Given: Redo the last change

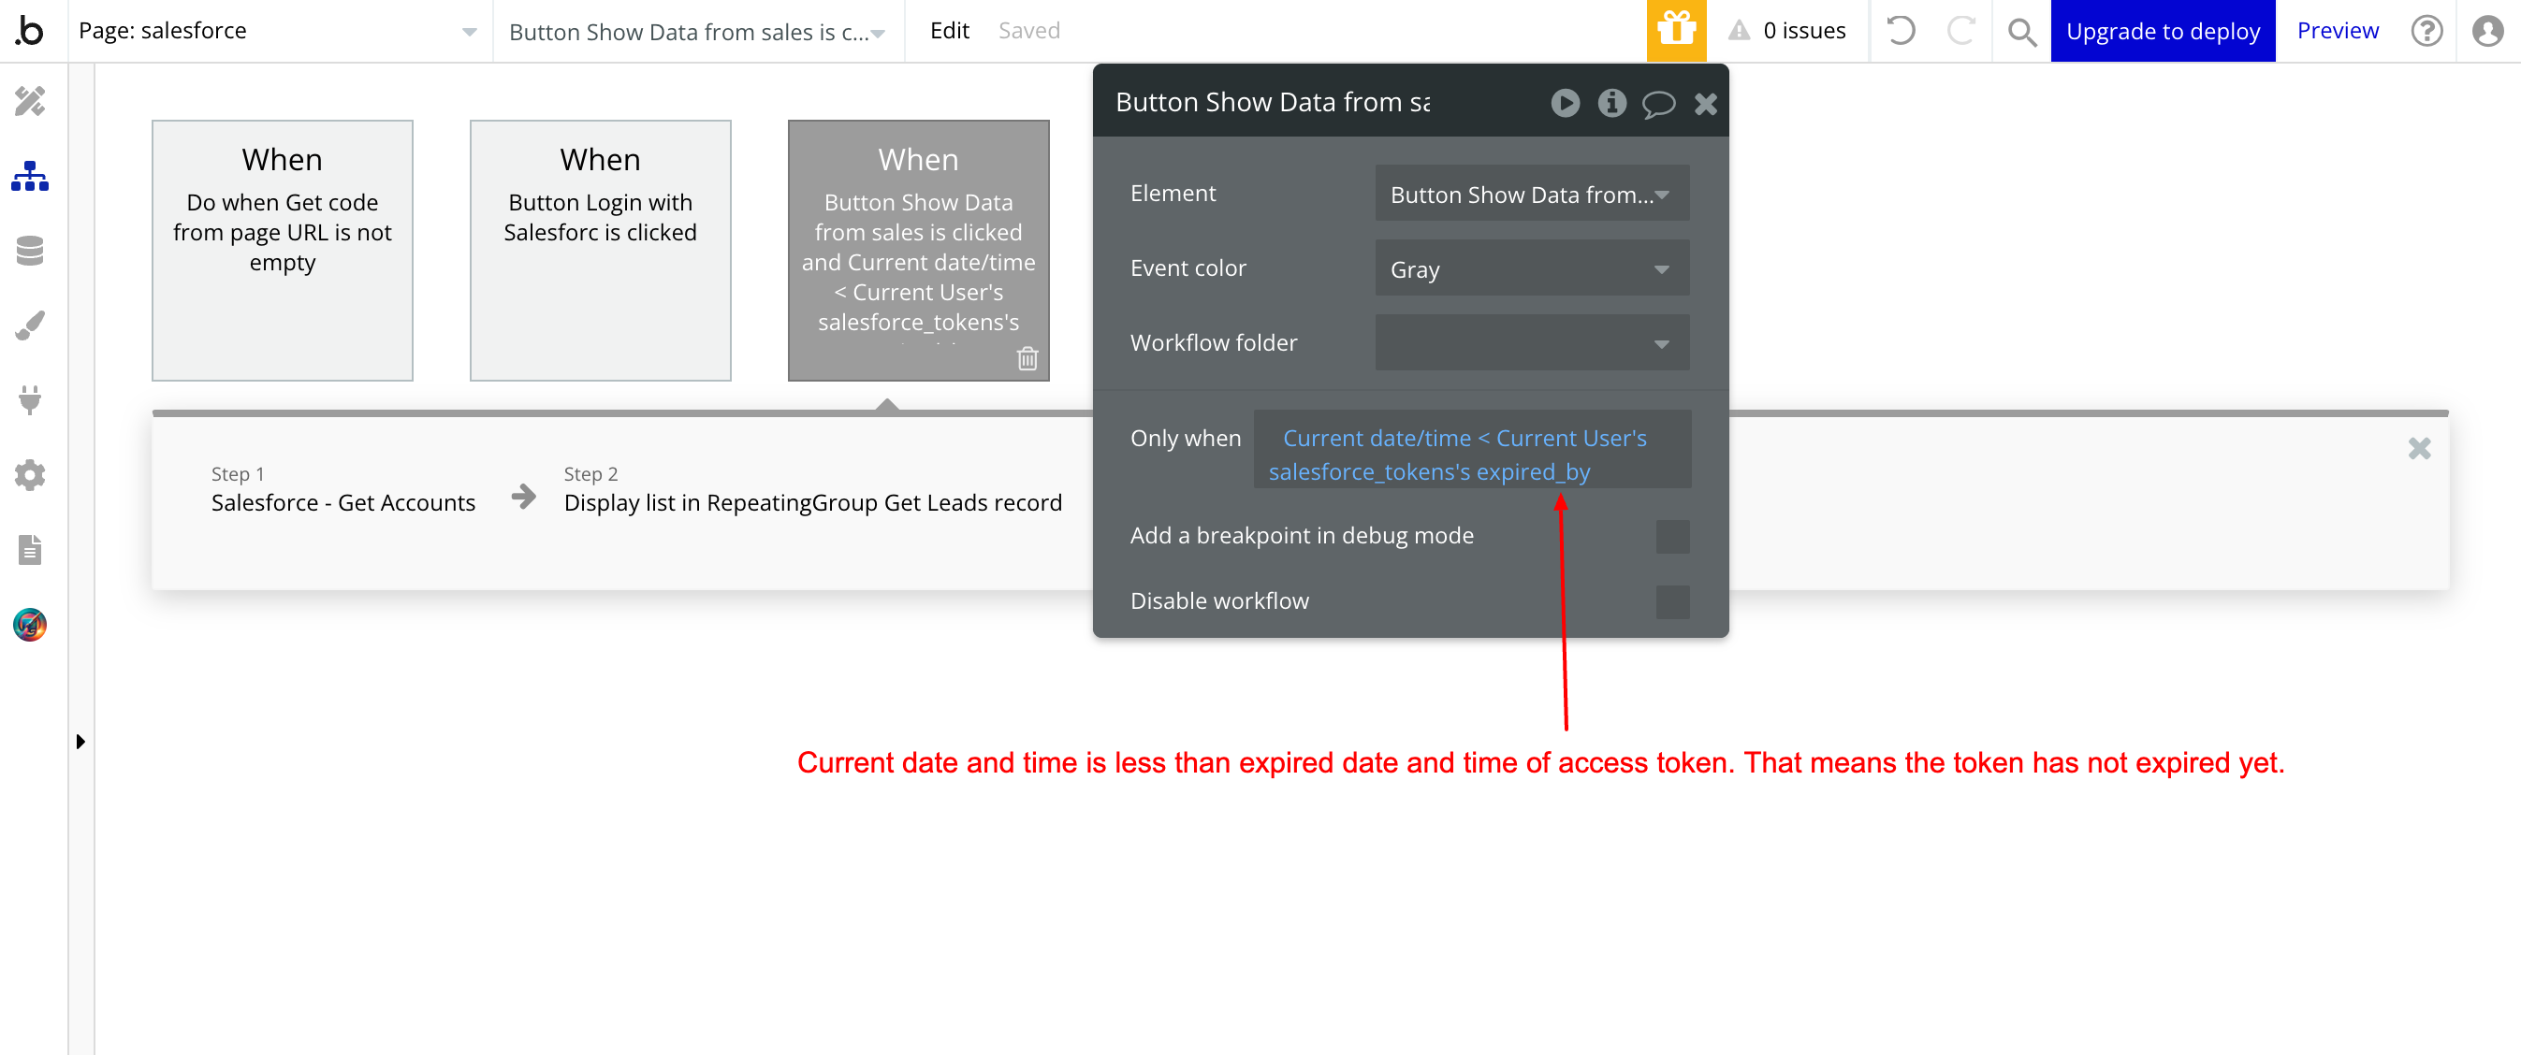Looking at the screenshot, I should pyautogui.click(x=1960, y=31).
